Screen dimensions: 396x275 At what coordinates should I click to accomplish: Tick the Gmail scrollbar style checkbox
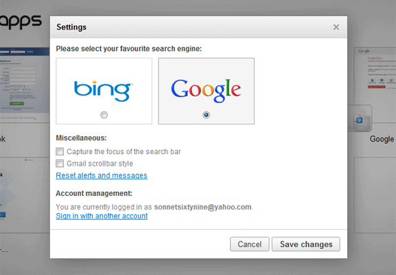60,164
